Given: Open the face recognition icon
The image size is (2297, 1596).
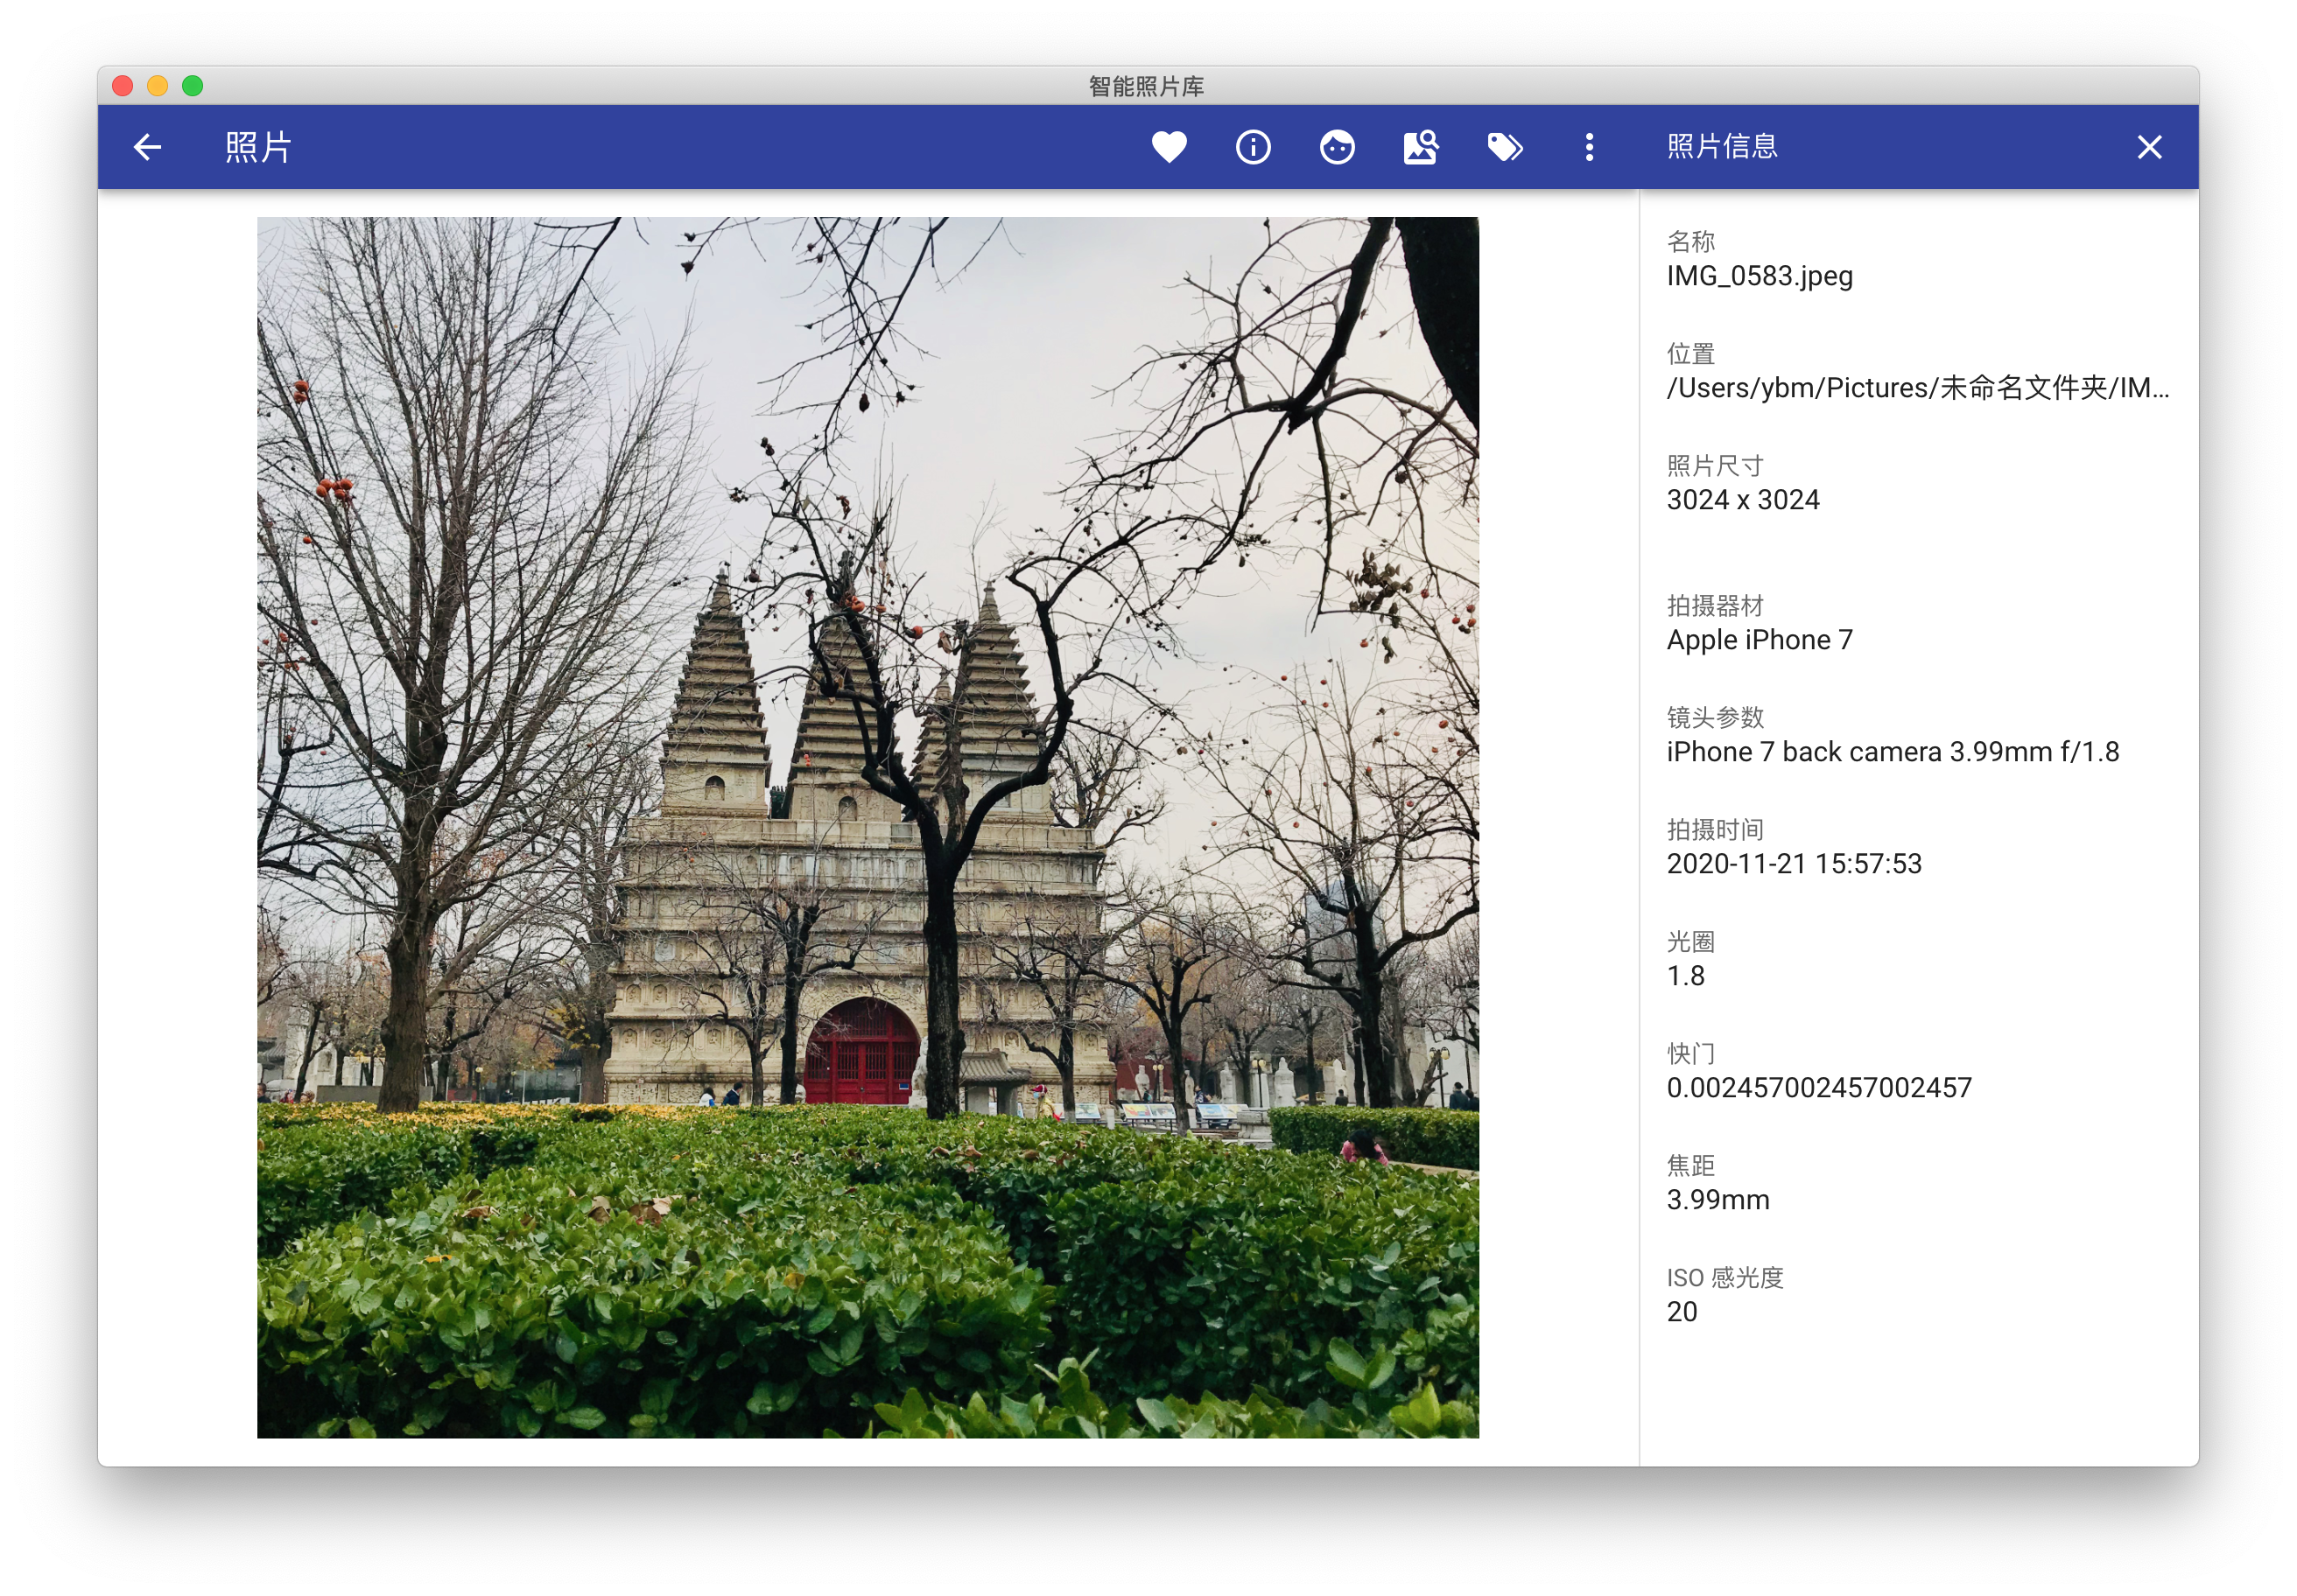Looking at the screenshot, I should coord(1337,147).
